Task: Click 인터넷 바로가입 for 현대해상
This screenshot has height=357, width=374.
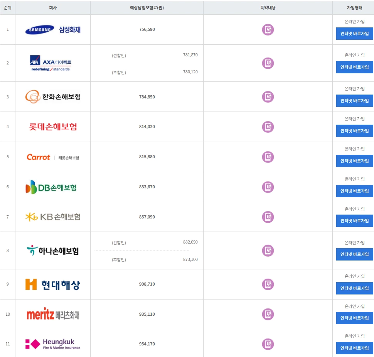Action: tap(354, 288)
